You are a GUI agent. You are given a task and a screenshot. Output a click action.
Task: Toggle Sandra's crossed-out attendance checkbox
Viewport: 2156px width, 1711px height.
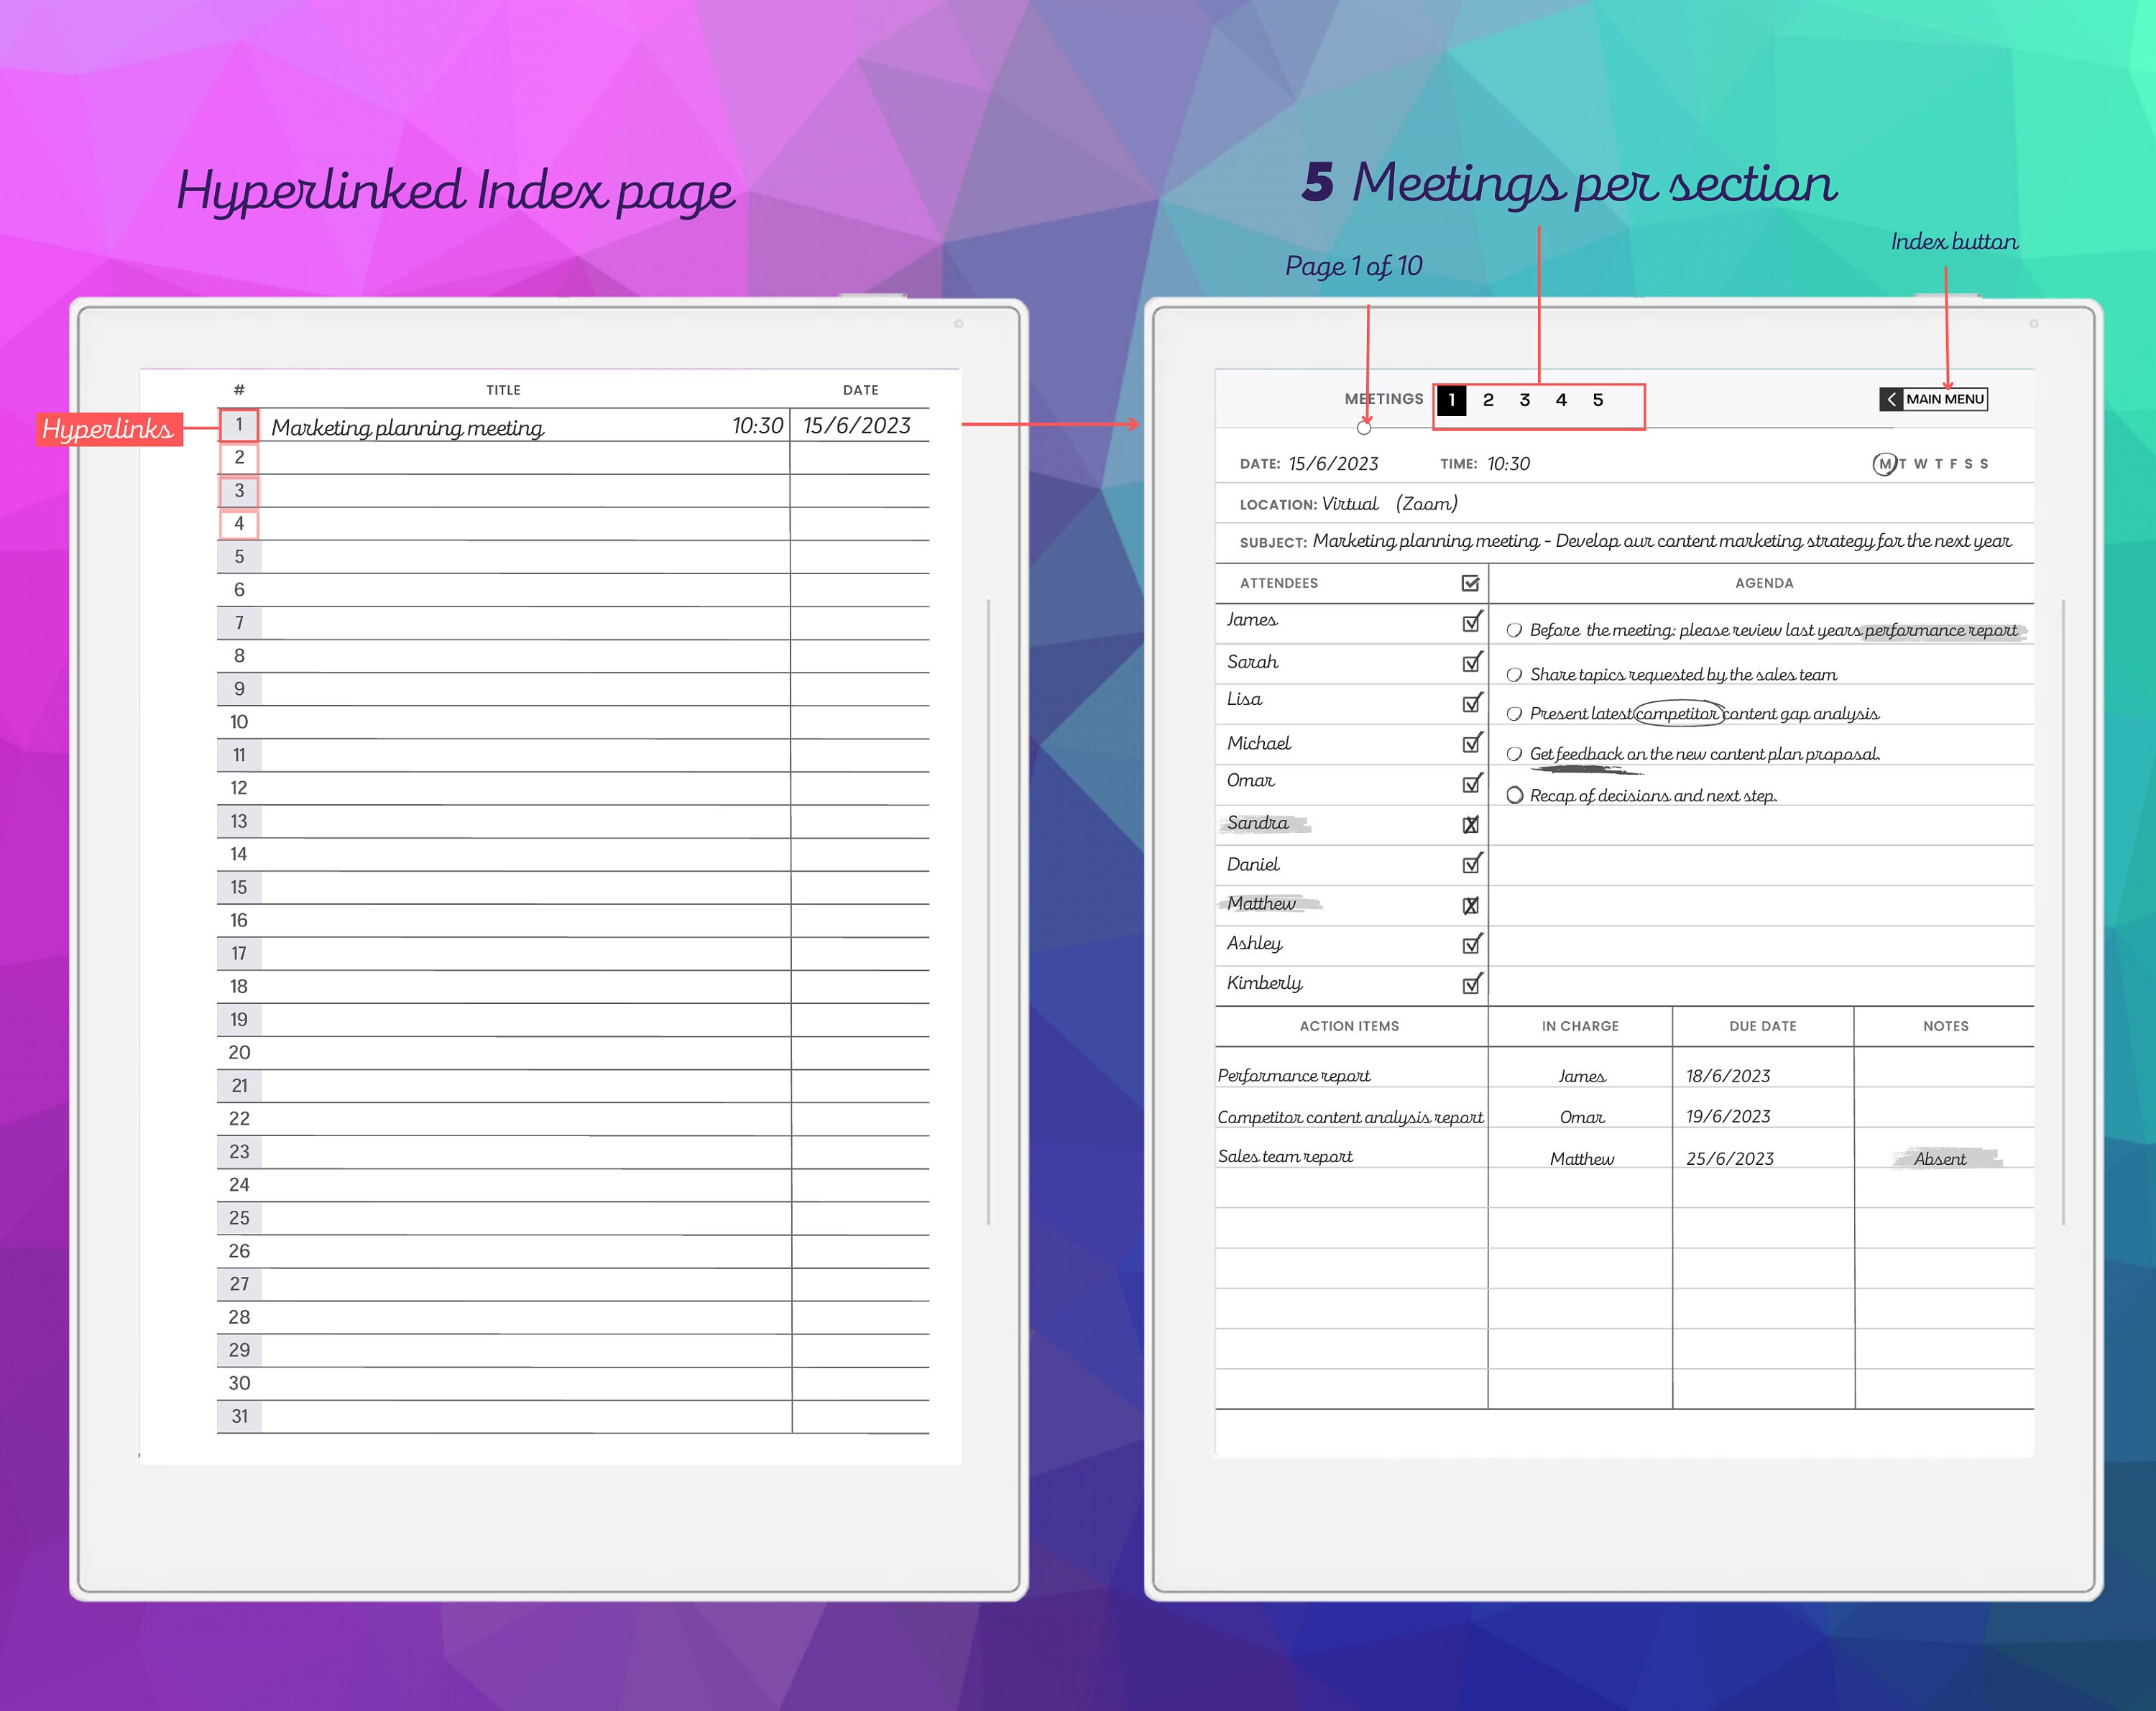(x=1470, y=824)
